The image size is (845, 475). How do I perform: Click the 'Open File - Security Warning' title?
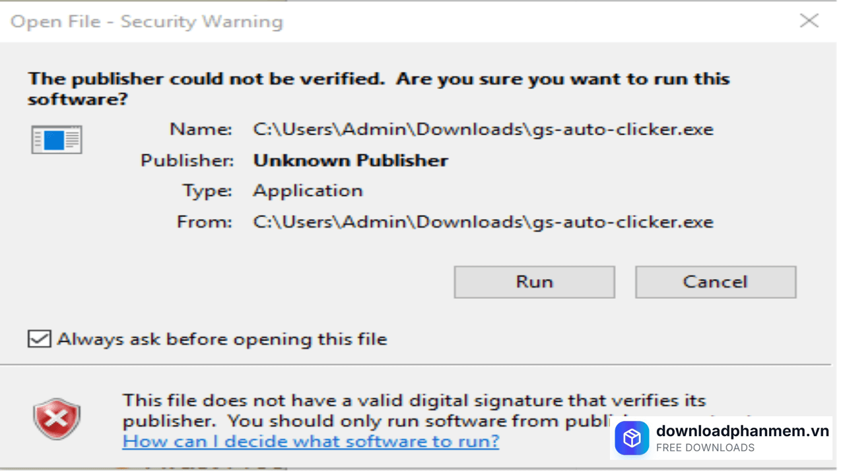click(x=147, y=21)
